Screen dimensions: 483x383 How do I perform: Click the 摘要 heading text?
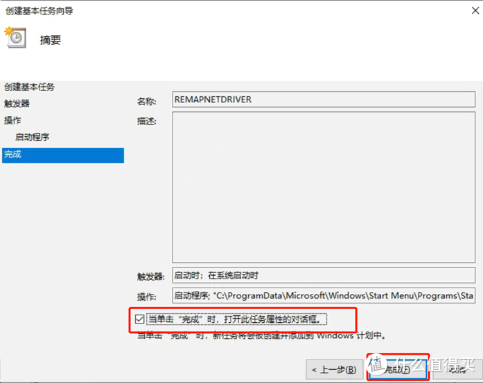tap(50, 40)
